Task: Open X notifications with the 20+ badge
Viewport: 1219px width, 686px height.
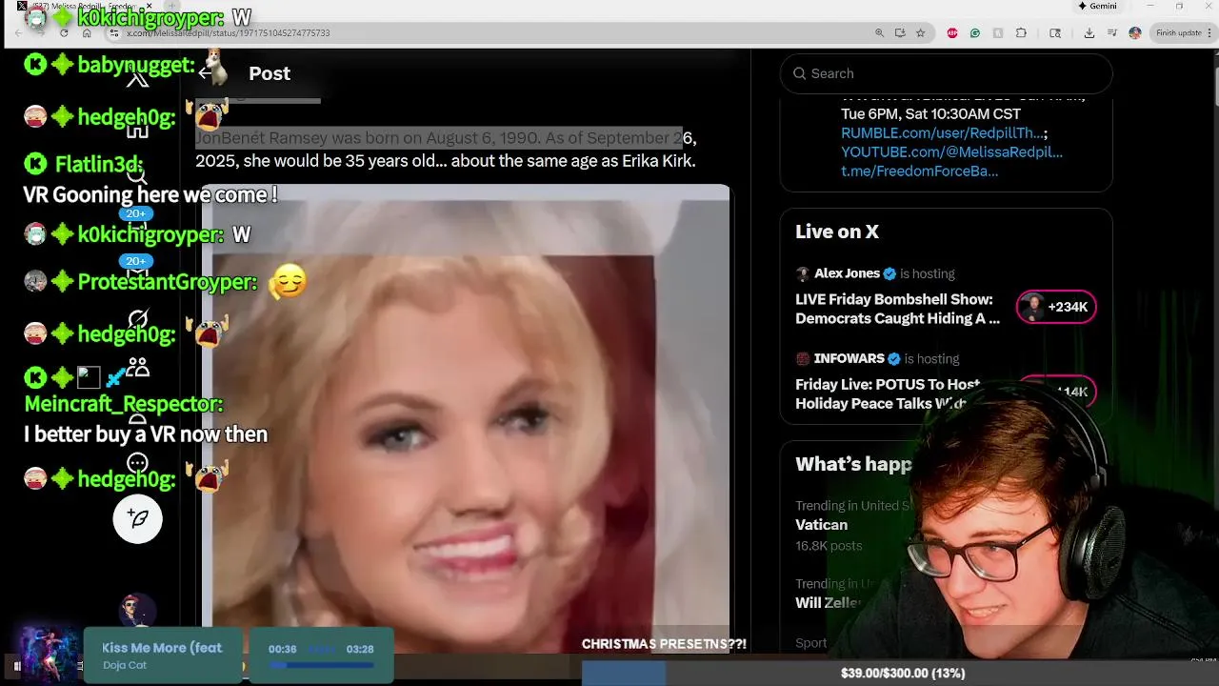Action: [x=137, y=223]
